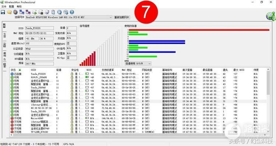Click the purple dual-monitor toolbar icon
276x146 pixels.
(x=28, y=12)
